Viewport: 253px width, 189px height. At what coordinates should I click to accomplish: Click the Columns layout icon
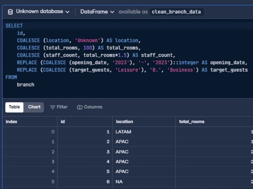(x=80, y=107)
